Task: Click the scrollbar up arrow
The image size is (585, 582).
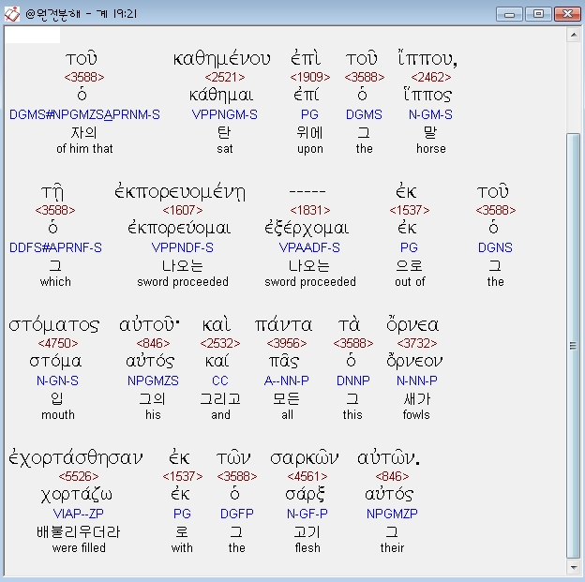Action: (574, 36)
